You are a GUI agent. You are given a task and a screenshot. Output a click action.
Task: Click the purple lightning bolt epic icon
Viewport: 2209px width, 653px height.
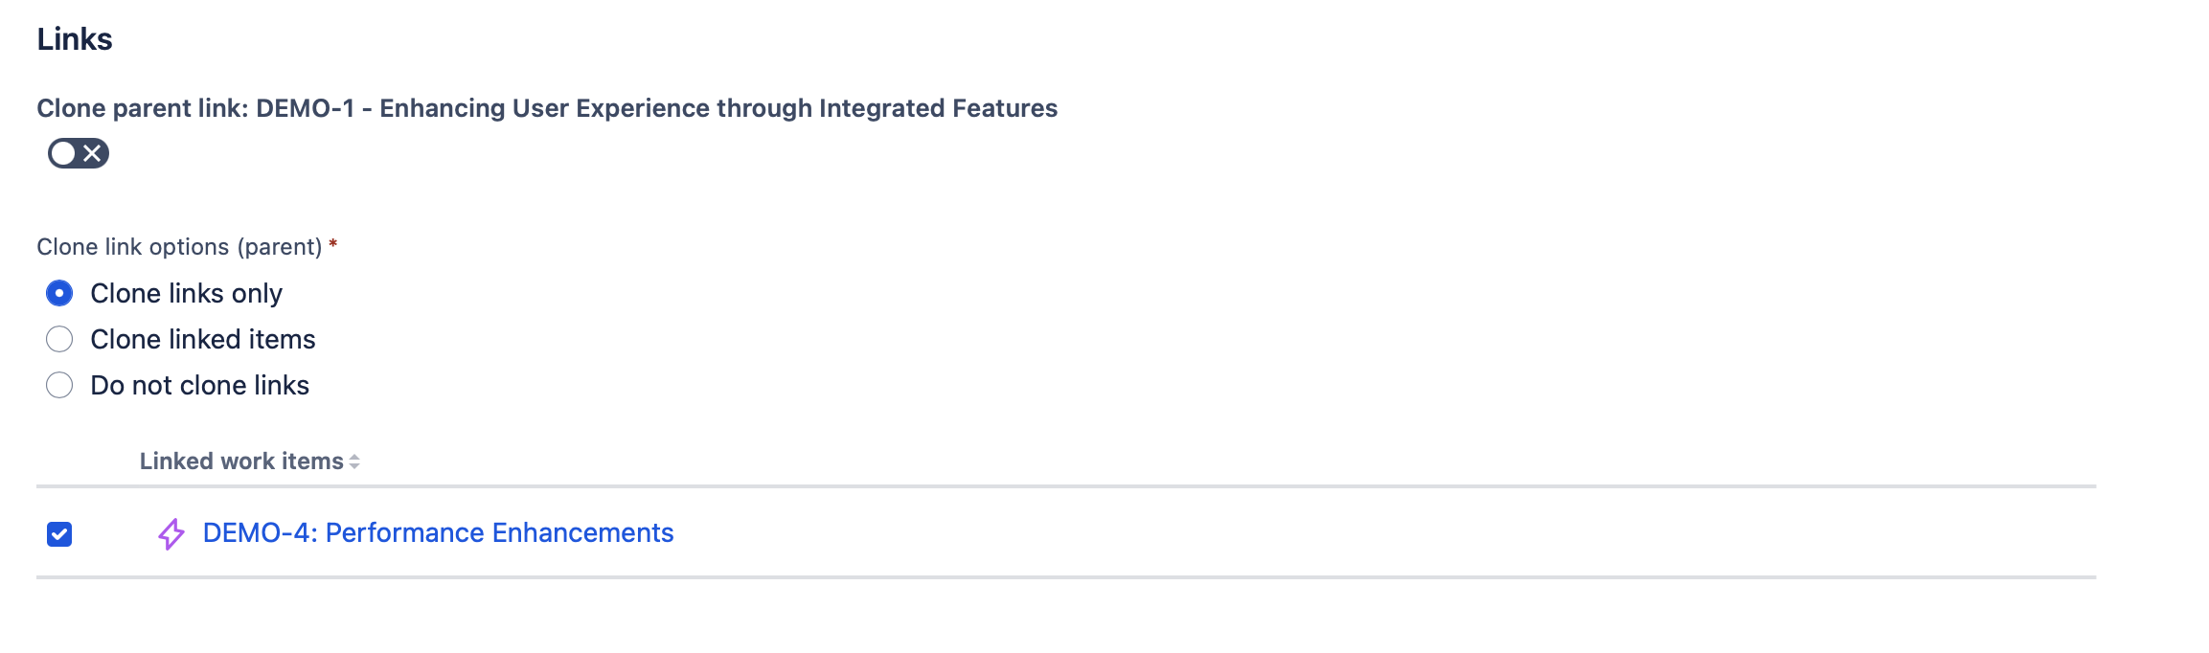pos(171,533)
